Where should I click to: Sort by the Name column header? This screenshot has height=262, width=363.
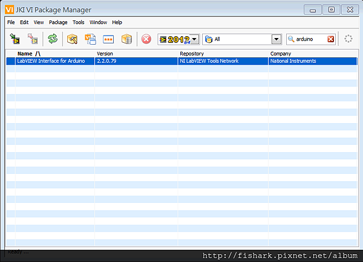(x=55, y=54)
